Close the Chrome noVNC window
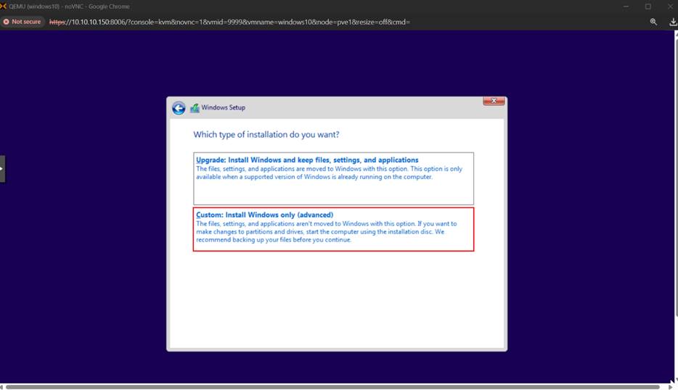Viewport: 678px width, 390px height. pyautogui.click(x=669, y=7)
